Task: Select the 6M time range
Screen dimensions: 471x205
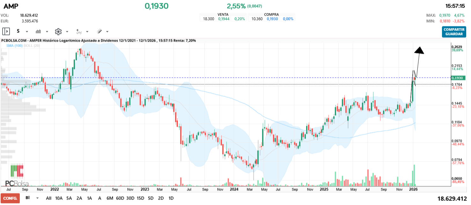Action: [110, 198]
